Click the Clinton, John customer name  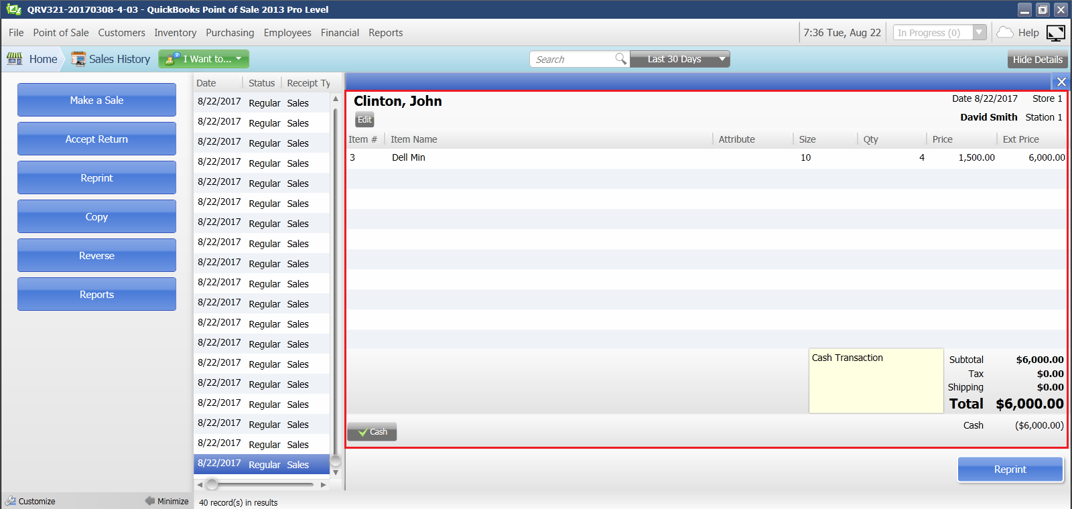tap(398, 101)
